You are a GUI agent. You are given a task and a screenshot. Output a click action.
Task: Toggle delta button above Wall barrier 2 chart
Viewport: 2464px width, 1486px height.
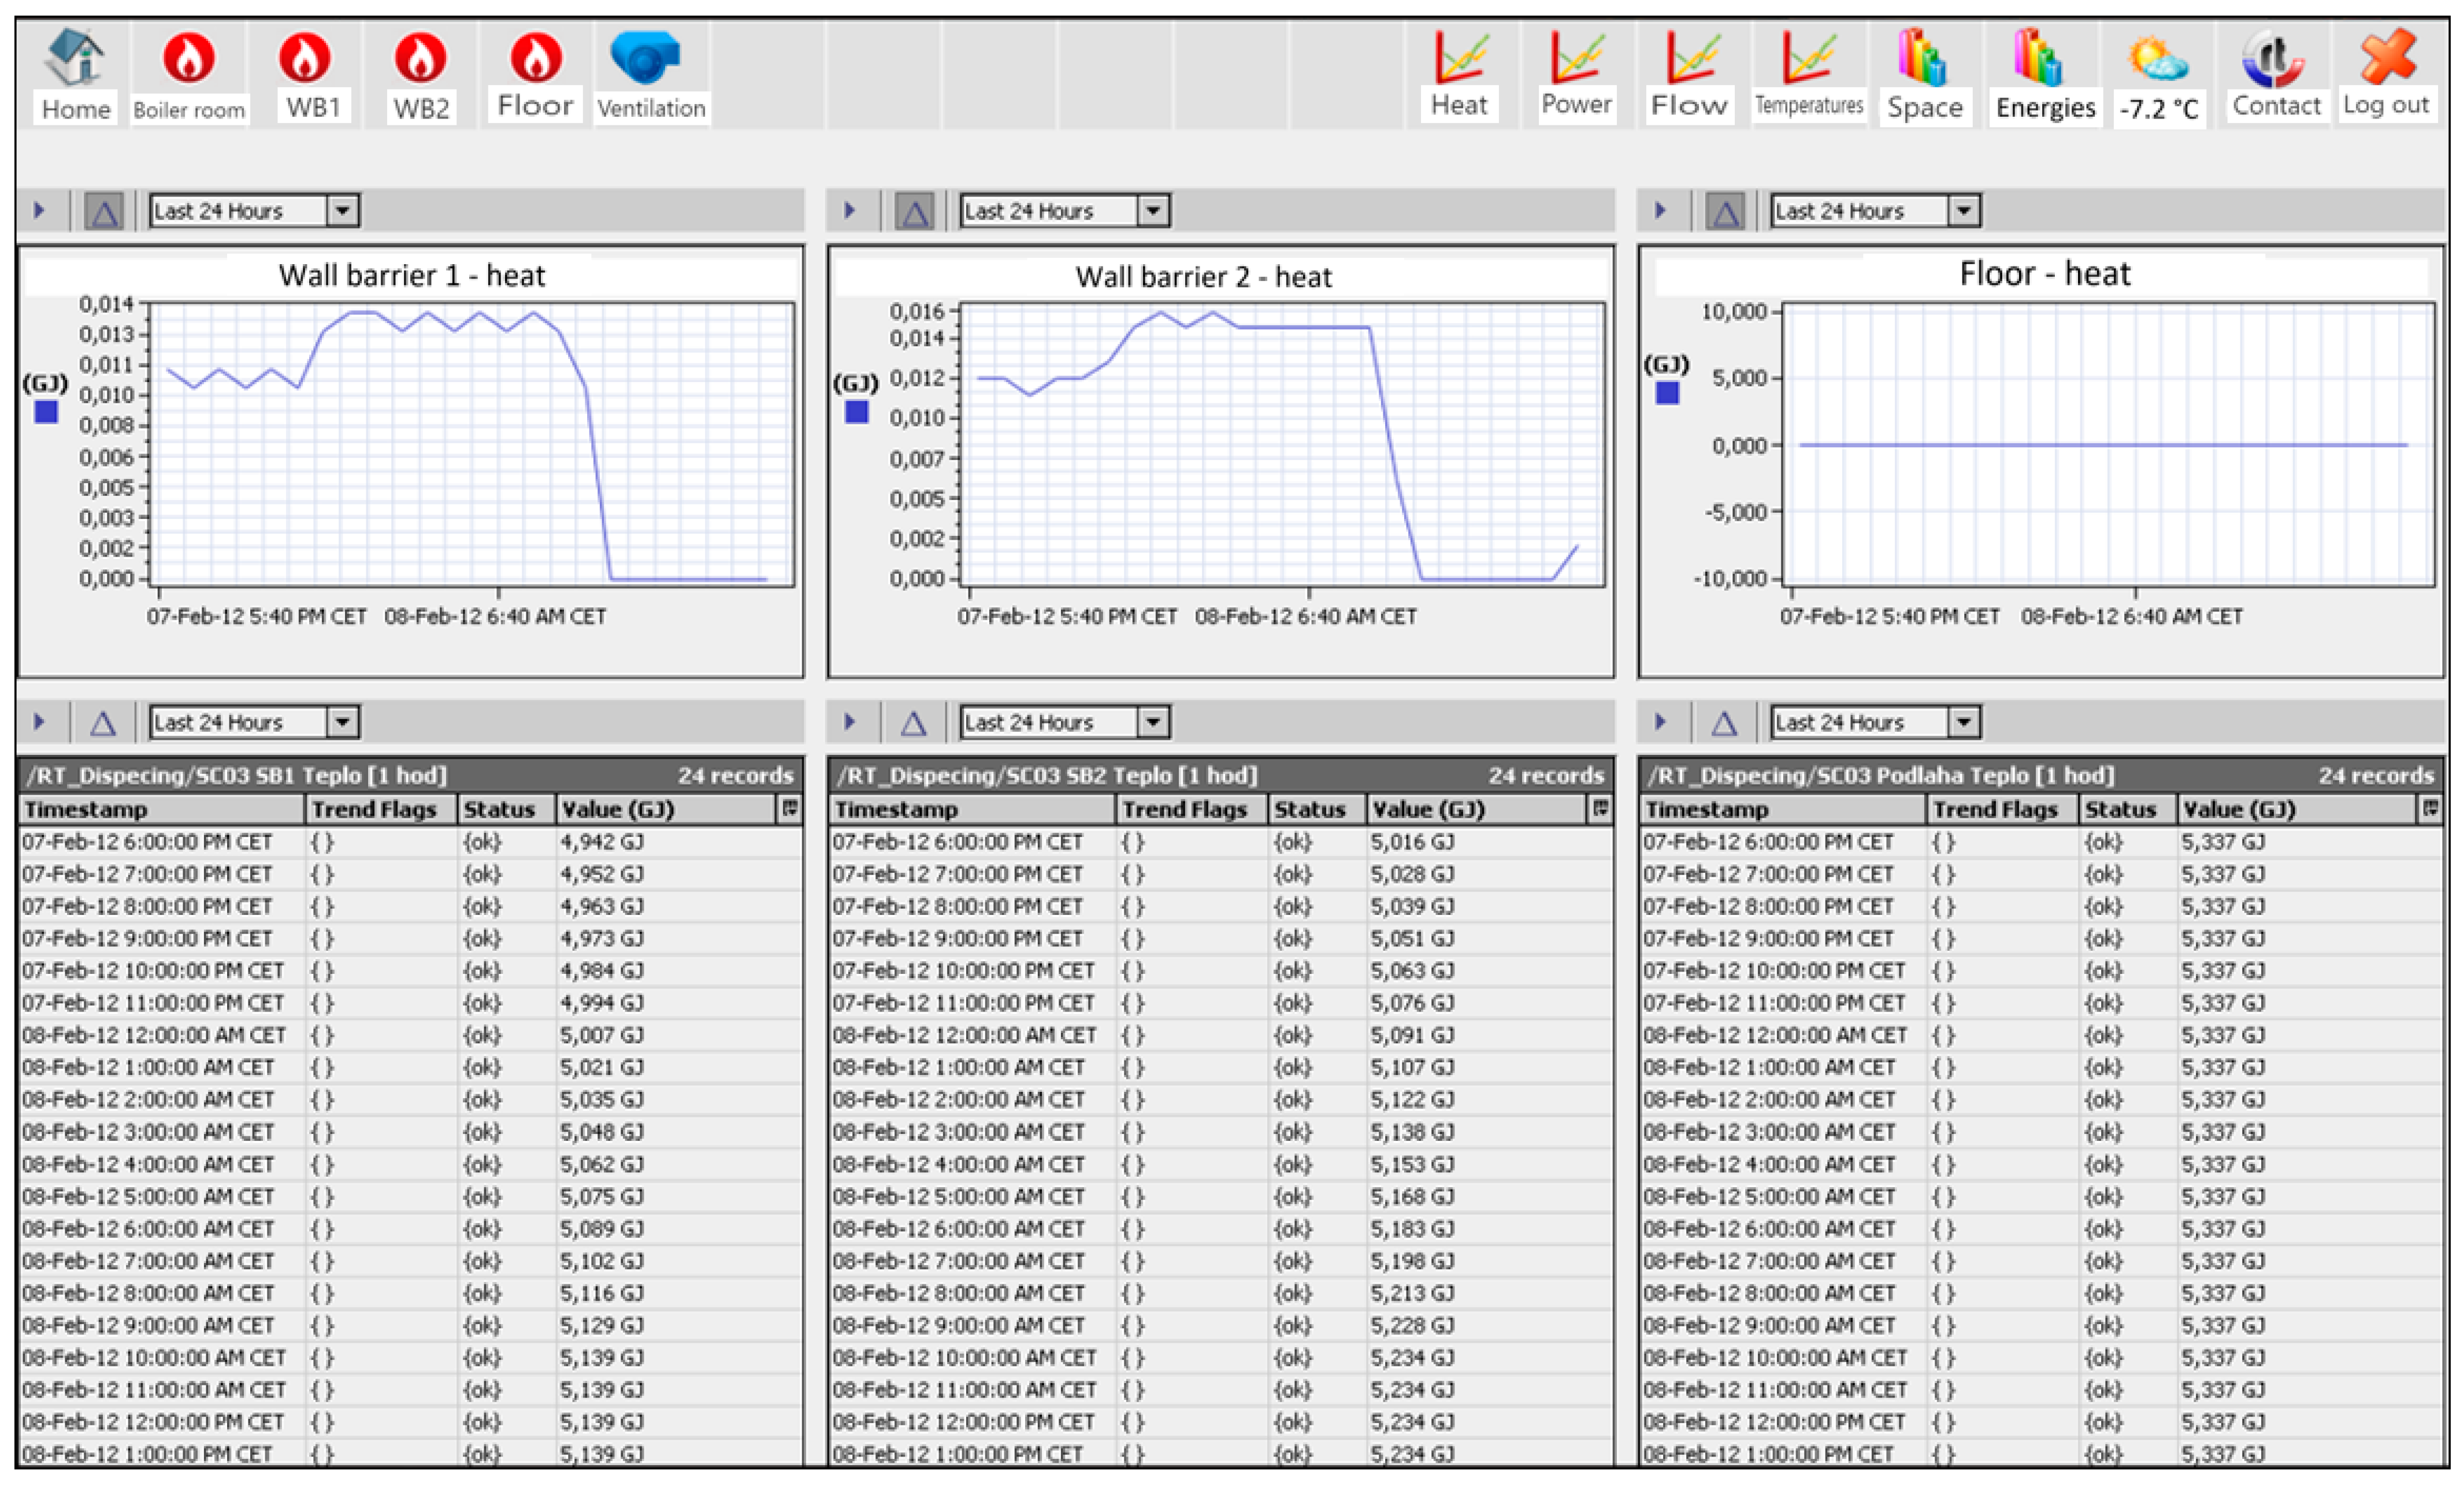click(x=914, y=212)
